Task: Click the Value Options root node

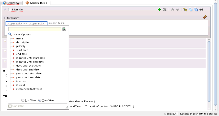Action: click(x=22, y=35)
